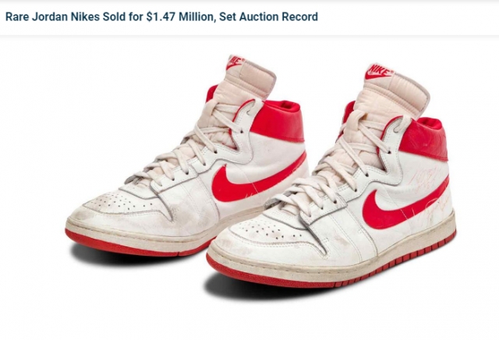The width and height of the screenshot is (499, 340).
Task: Click the red ankle collar of left shoe
Action: point(278,121)
